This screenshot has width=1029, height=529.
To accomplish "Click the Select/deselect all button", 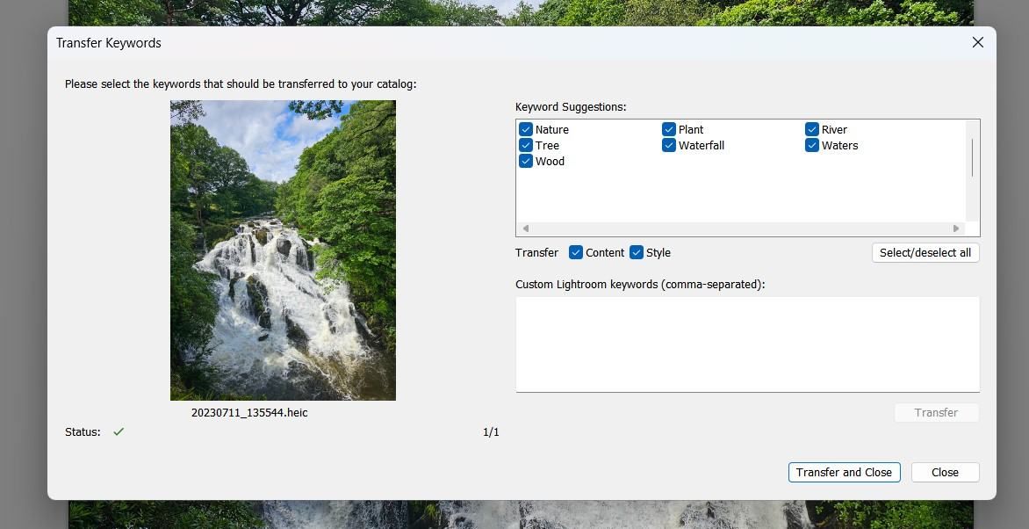I will (x=925, y=252).
